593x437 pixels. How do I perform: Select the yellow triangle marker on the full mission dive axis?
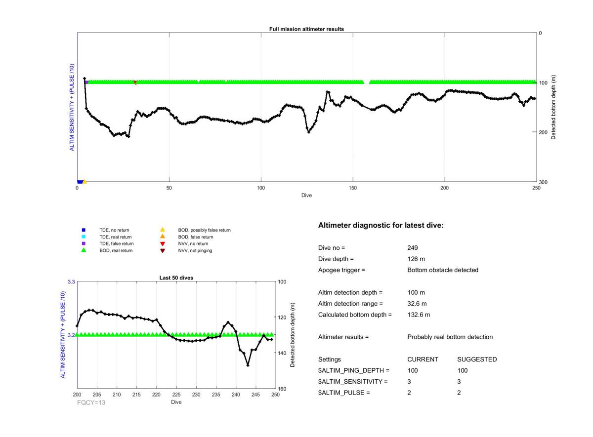(85, 182)
